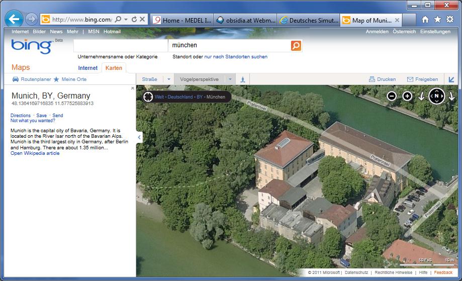462x281 pixels.
Task: Click the browser back arrow button
Action: coord(14,20)
